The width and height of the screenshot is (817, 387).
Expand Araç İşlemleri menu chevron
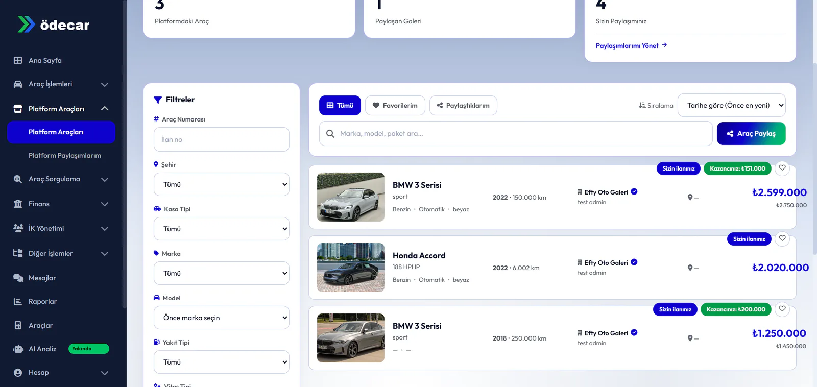[105, 84]
